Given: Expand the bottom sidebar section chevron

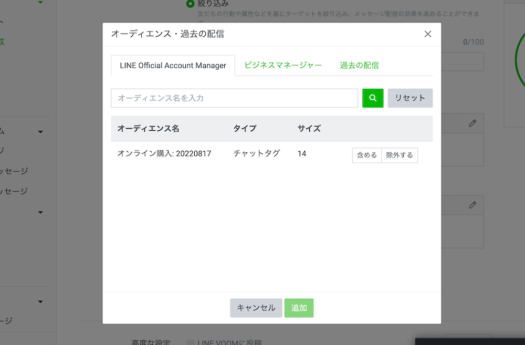Looking at the screenshot, I should [x=40, y=301].
